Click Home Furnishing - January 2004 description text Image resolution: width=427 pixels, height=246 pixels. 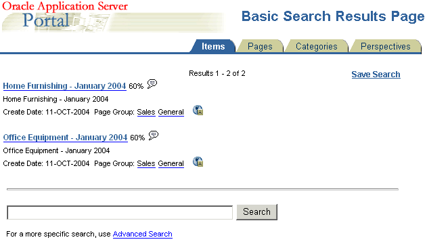pos(55,99)
